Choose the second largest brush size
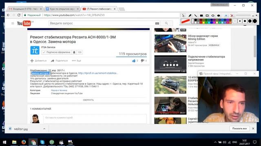 tap(250, 21)
